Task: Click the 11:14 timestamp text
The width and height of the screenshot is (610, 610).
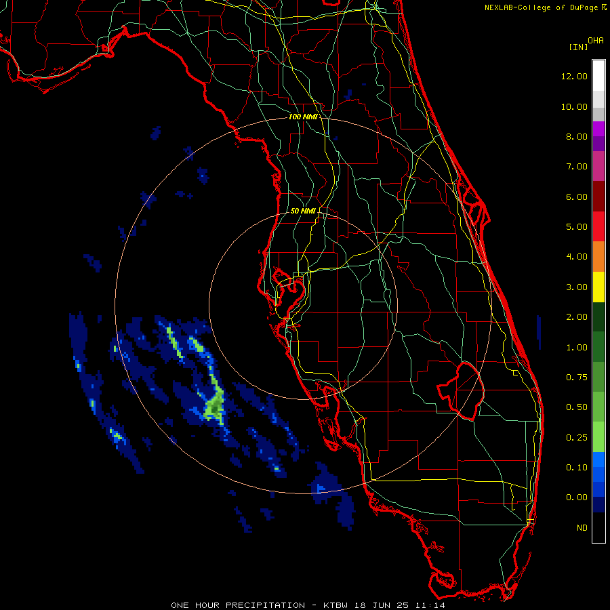Action: coord(430,605)
